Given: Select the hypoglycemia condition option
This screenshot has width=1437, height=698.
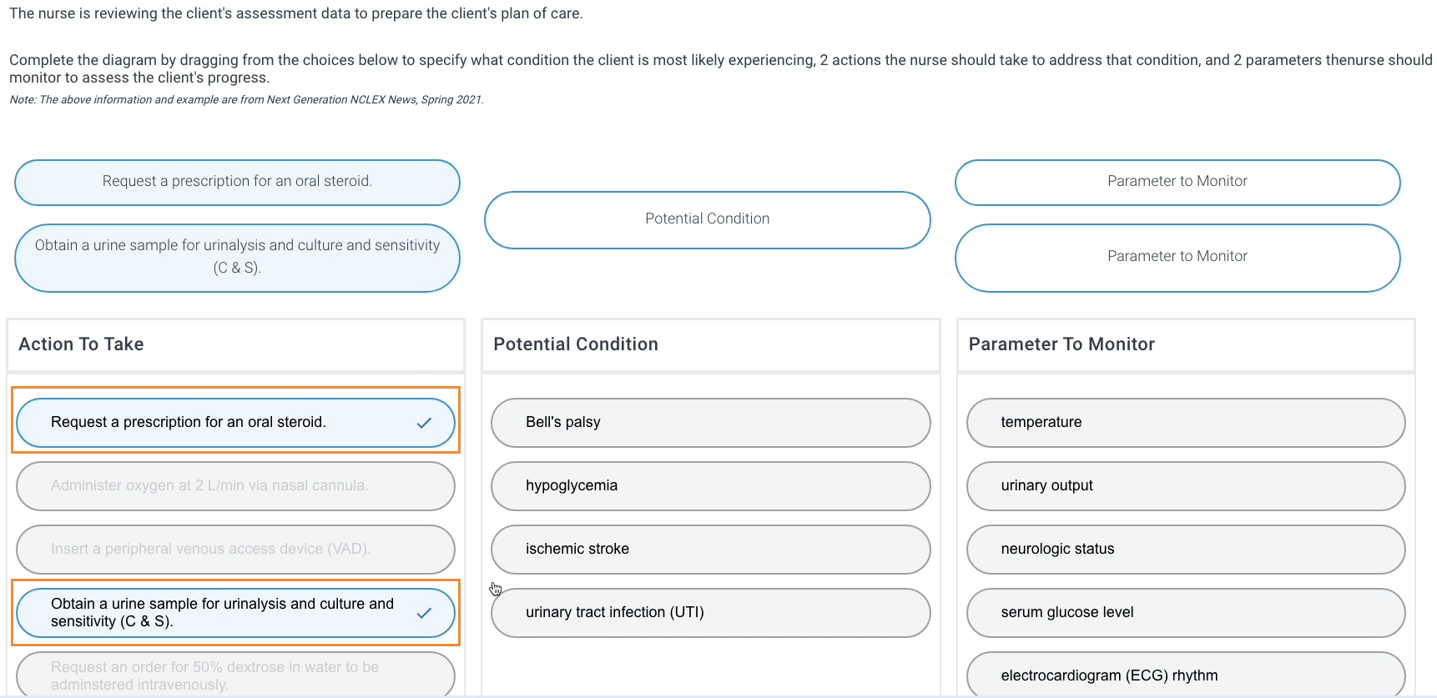Looking at the screenshot, I should pyautogui.click(x=709, y=486).
